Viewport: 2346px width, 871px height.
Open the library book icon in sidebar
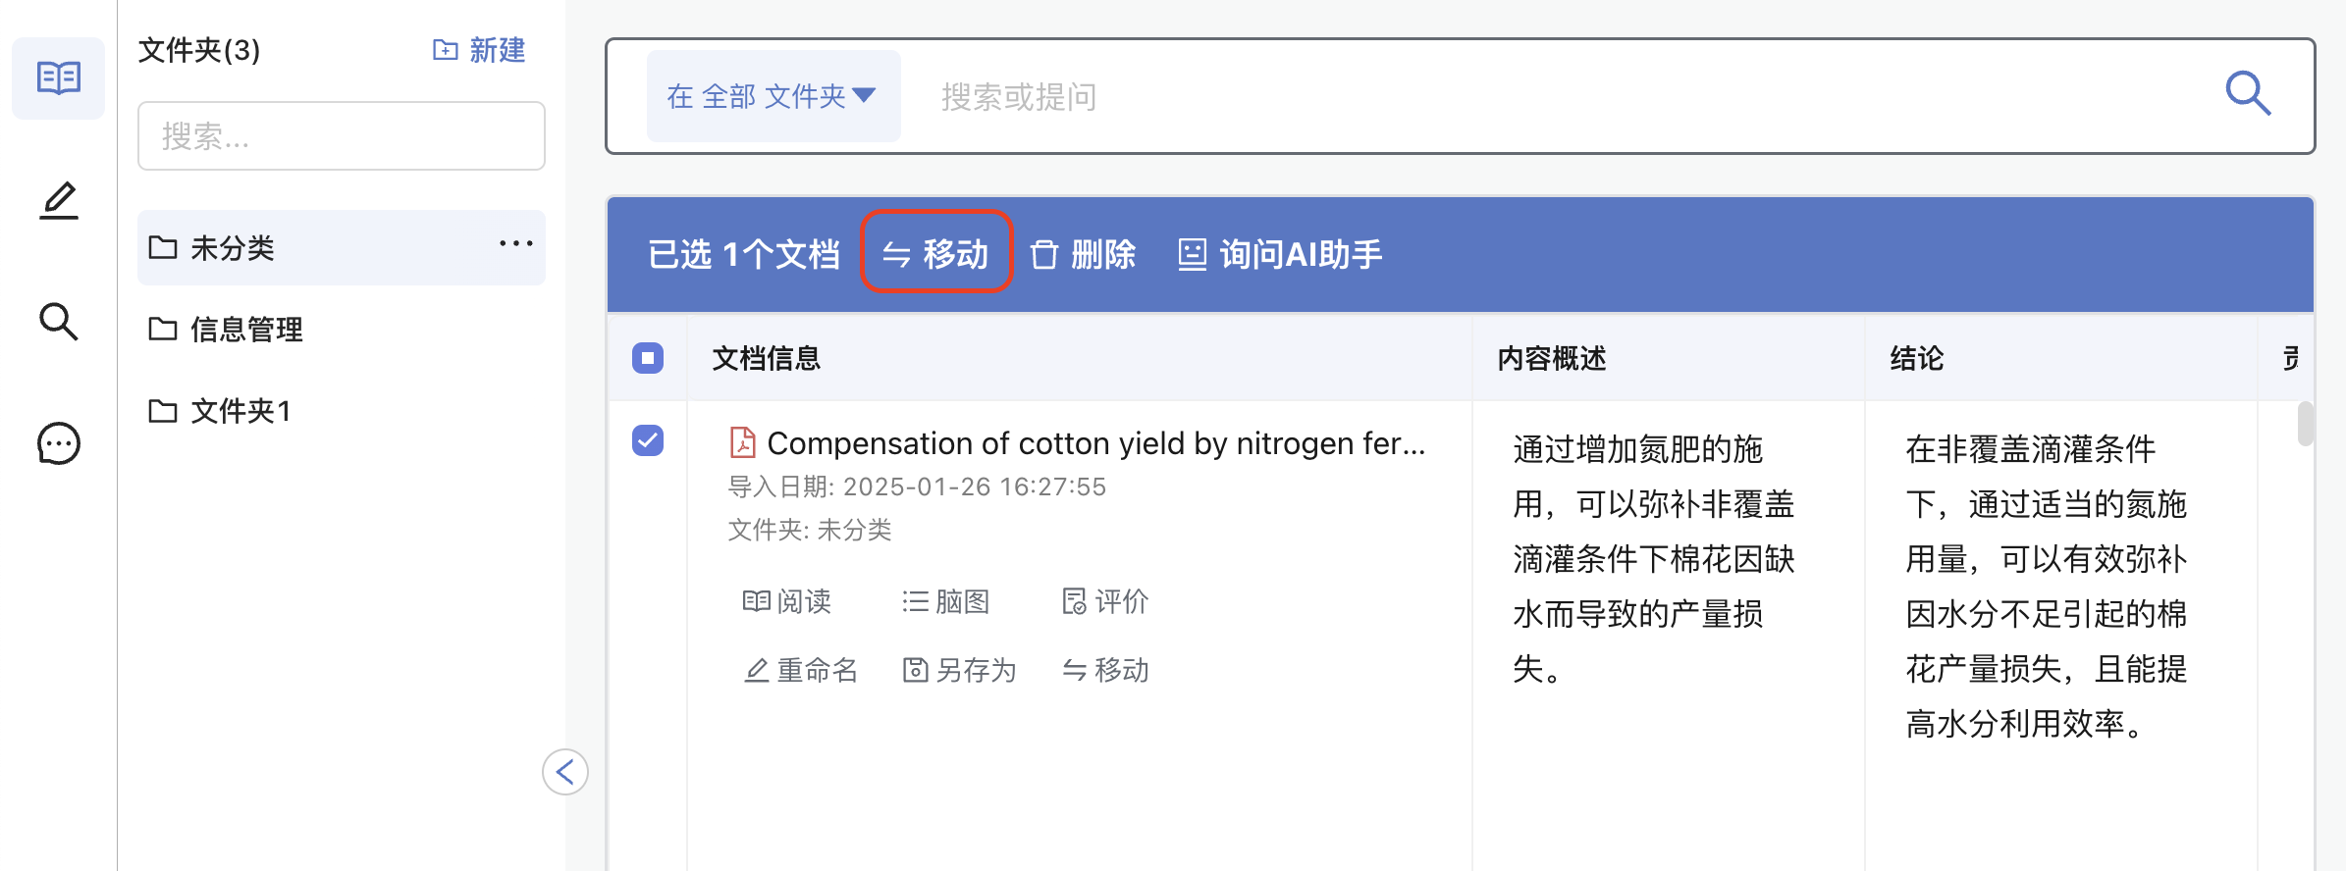59,77
